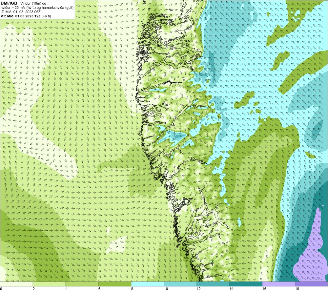Click the 16–18 m/s lavender swatch
Viewport: 328px width, 291px height.
click(278, 284)
